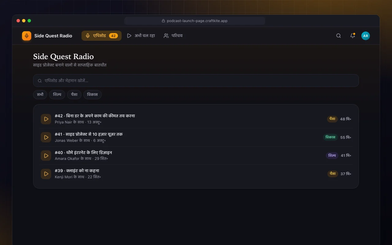Select the सभी filter chip
Image resolution: width=392 pixels, height=245 pixels.
(x=40, y=95)
